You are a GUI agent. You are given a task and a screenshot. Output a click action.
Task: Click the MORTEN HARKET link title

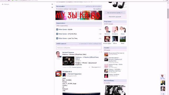(x=115, y=59)
